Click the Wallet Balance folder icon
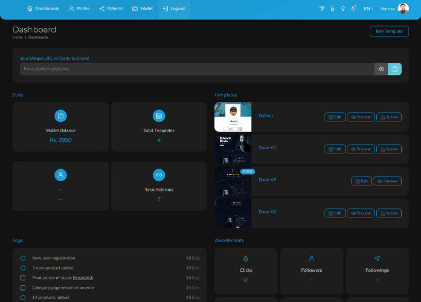This screenshot has height=302, width=421. (x=60, y=115)
